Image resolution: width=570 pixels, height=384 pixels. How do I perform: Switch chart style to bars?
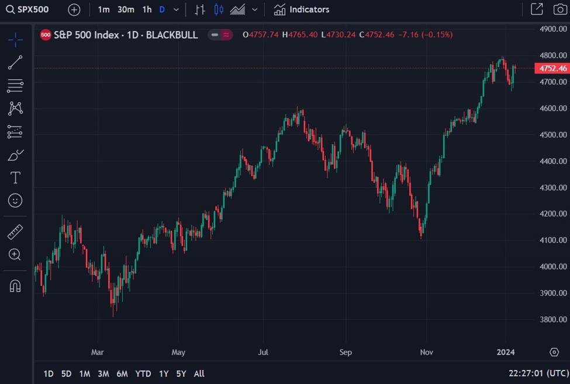coord(199,9)
